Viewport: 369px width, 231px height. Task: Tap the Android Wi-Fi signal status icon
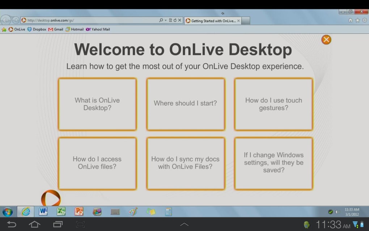coord(355,224)
